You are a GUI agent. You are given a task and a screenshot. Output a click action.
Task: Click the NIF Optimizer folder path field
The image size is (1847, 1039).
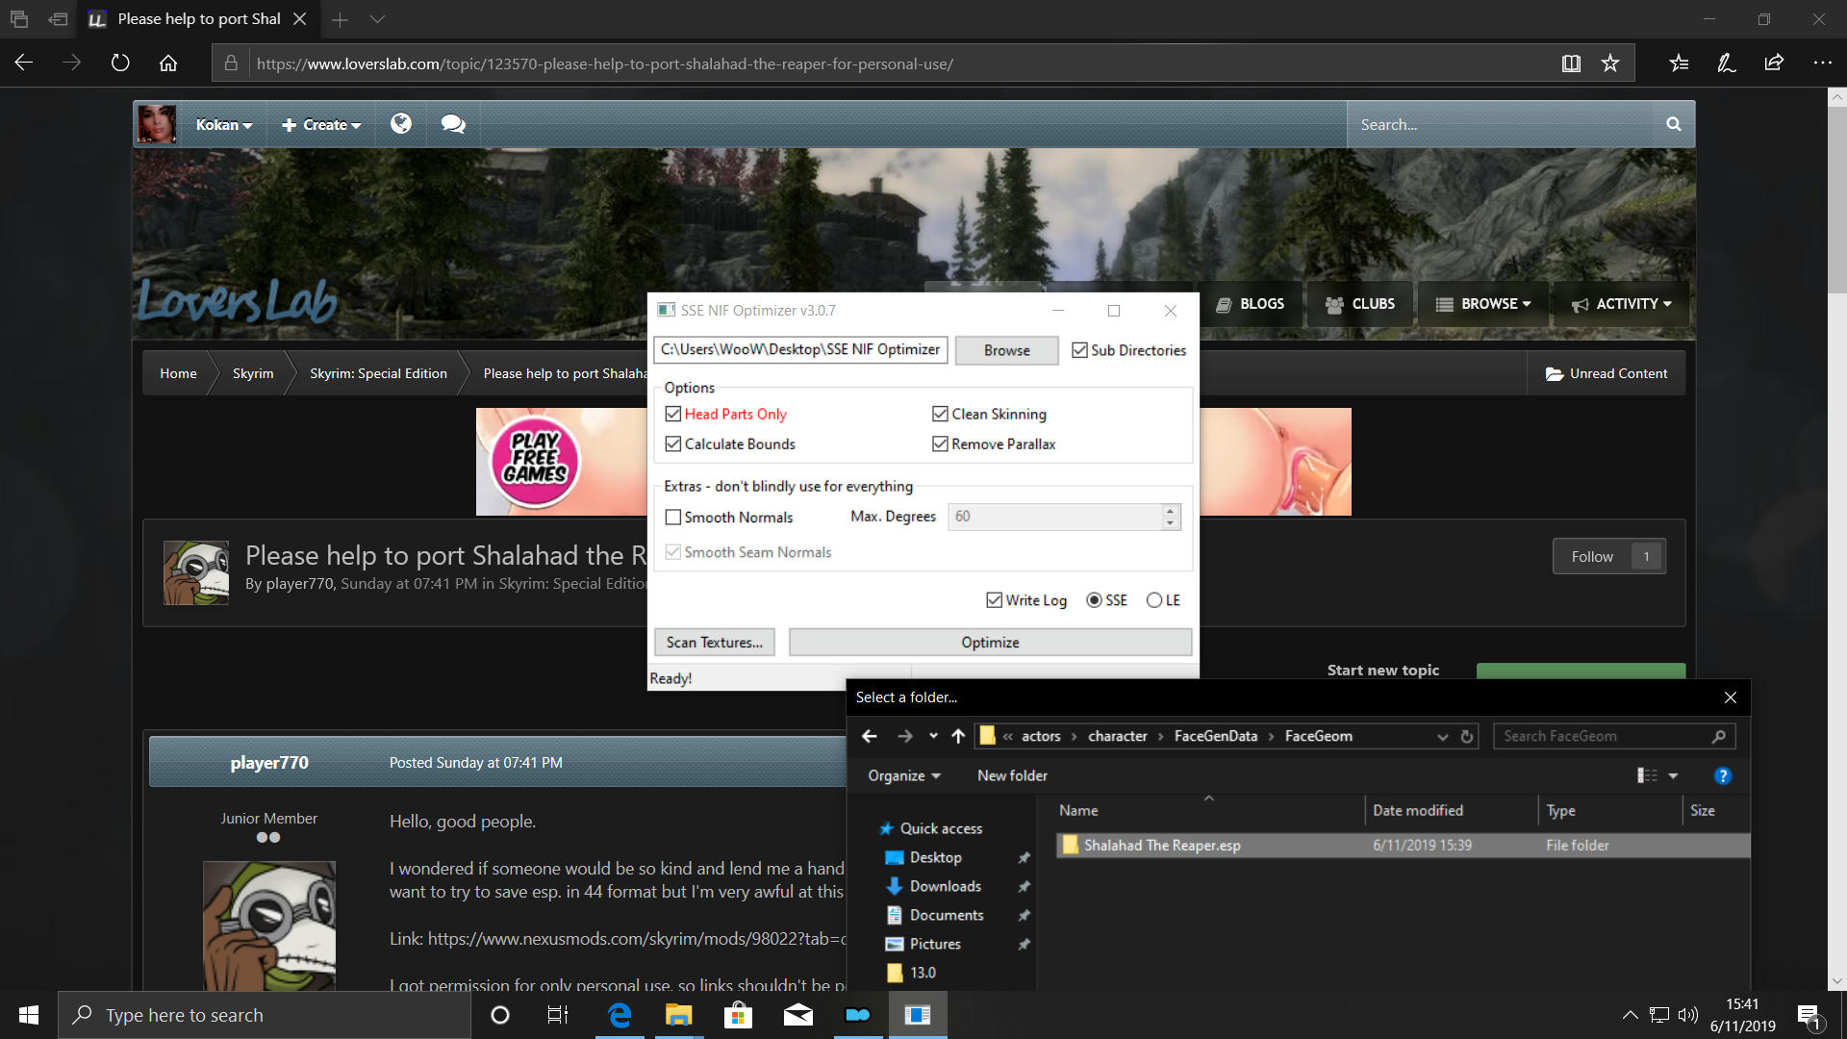tap(800, 350)
